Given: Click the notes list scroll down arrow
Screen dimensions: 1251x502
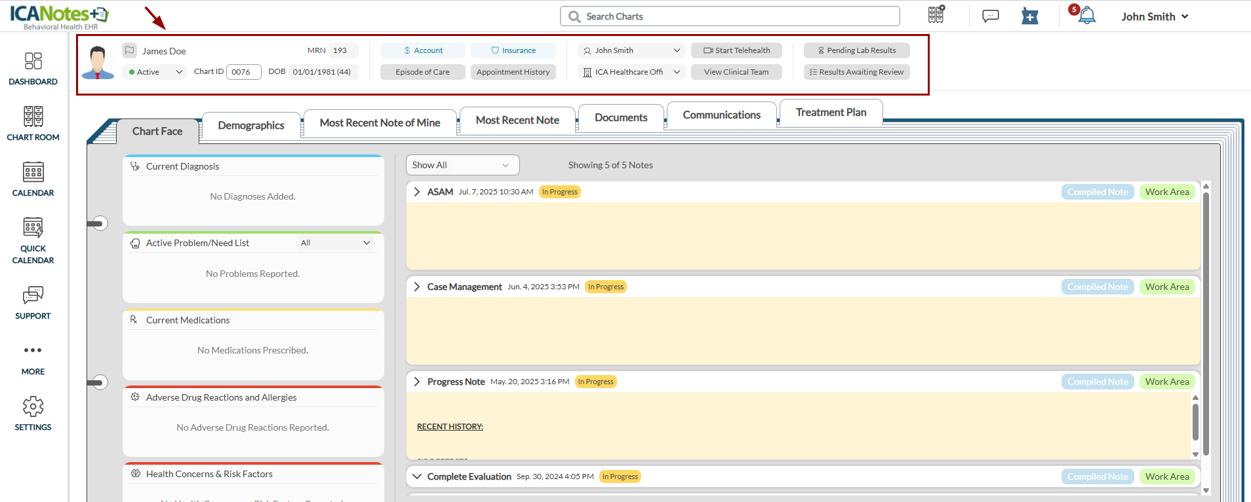Looking at the screenshot, I should coord(1206,490).
